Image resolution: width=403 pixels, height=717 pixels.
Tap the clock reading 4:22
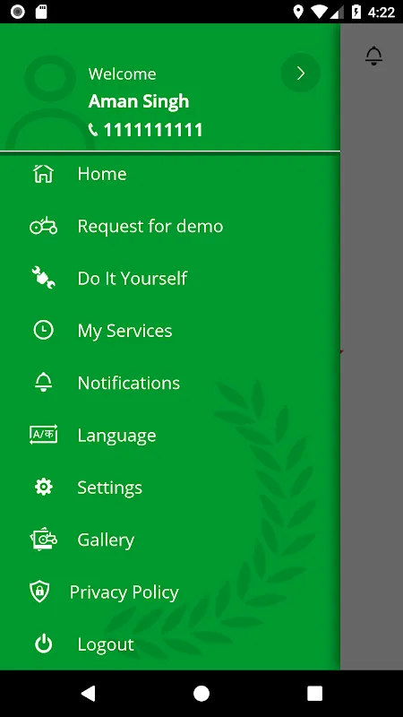click(x=382, y=13)
